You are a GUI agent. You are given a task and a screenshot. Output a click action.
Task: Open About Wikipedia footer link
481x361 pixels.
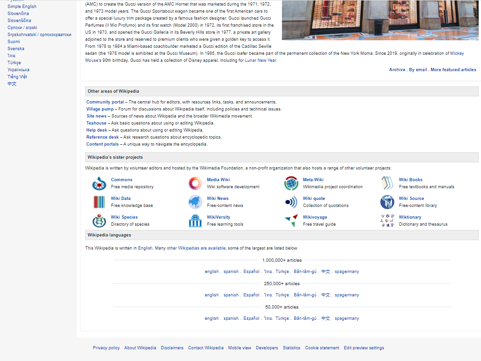point(140,348)
